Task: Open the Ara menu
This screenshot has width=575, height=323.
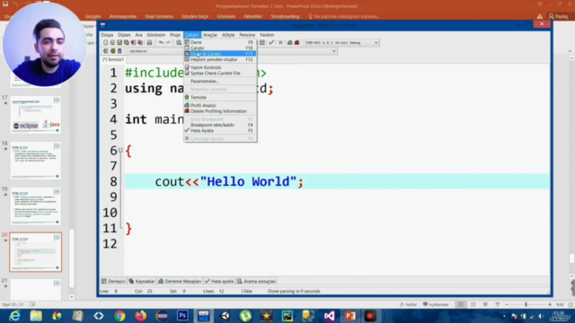Action: (138, 35)
